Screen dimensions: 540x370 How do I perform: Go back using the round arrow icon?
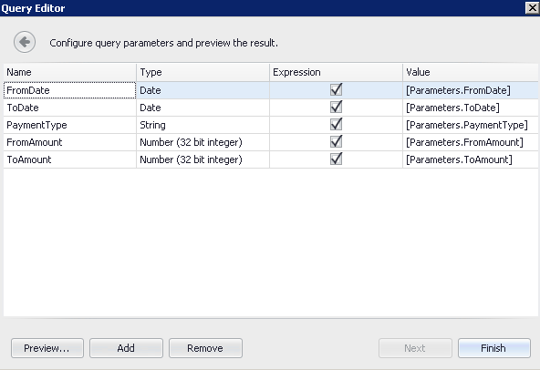coord(25,42)
